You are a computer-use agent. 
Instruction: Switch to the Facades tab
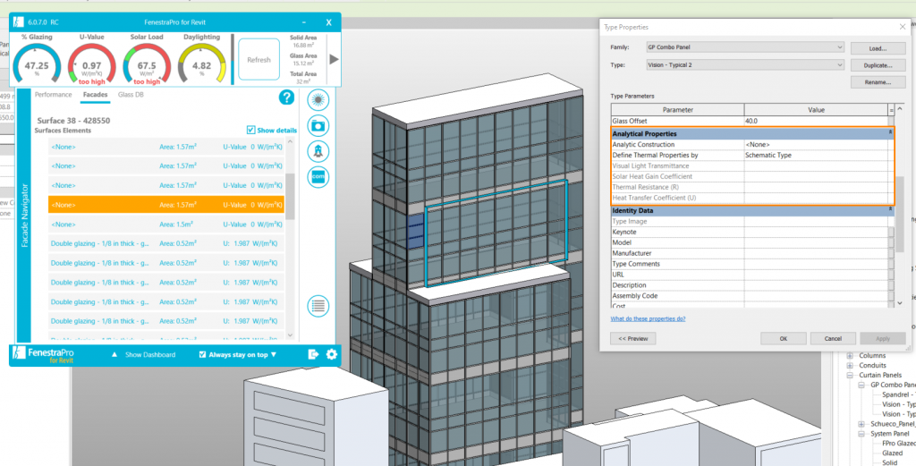tap(95, 94)
